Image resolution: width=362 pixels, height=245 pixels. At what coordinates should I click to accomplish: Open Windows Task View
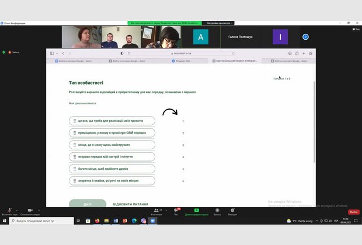(x=78, y=220)
